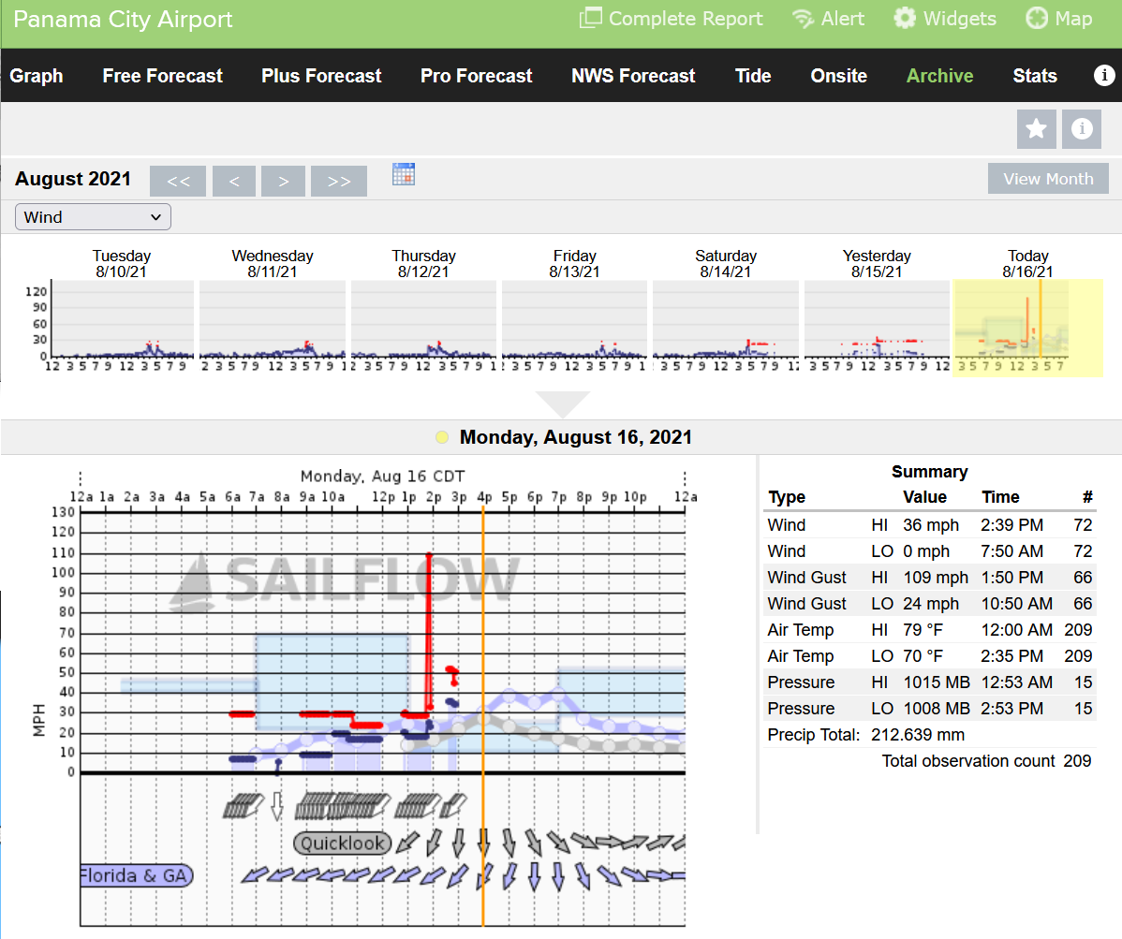Click the info icon in navigation bar
The height and width of the screenshot is (939, 1122).
tap(1104, 74)
